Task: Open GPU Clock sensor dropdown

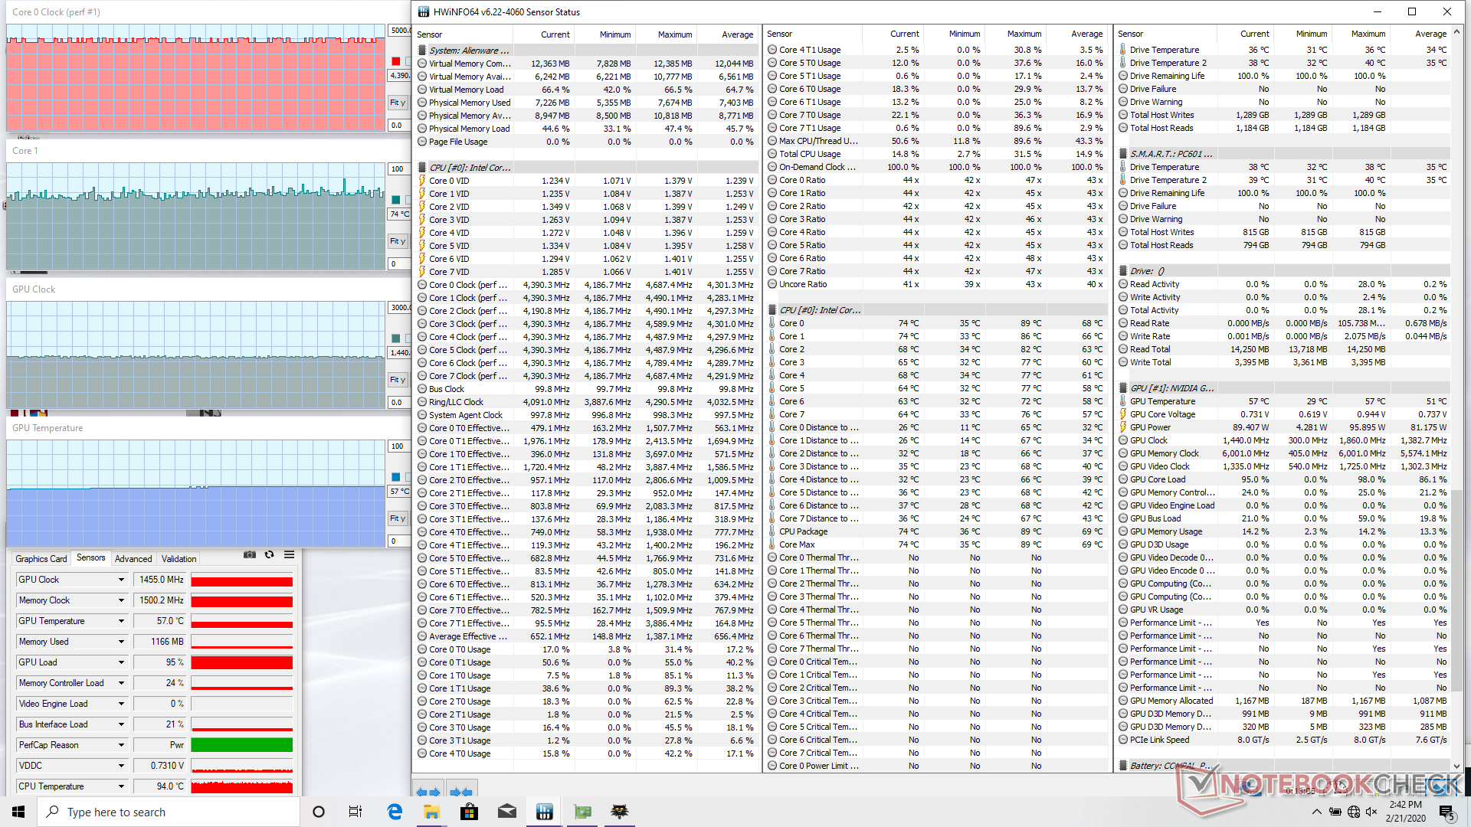Action: point(121,580)
